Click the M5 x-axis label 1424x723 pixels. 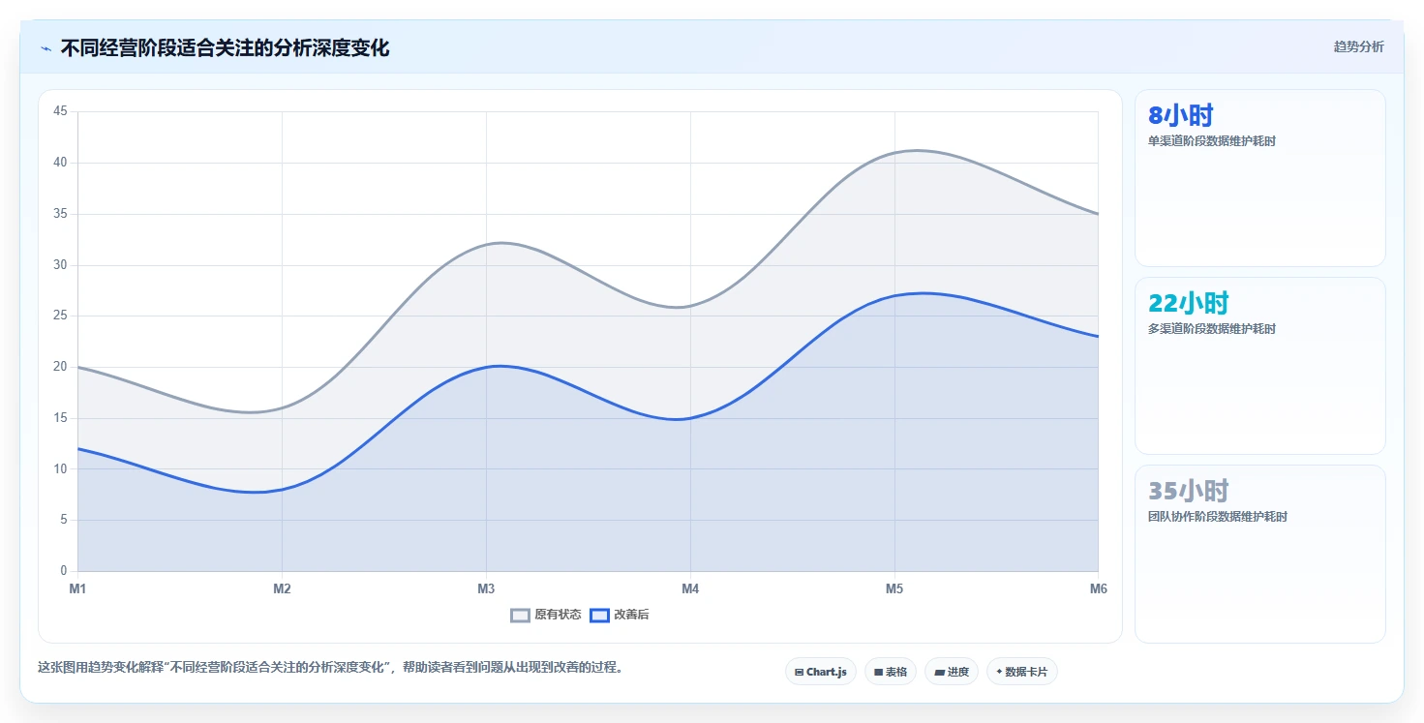coord(894,588)
